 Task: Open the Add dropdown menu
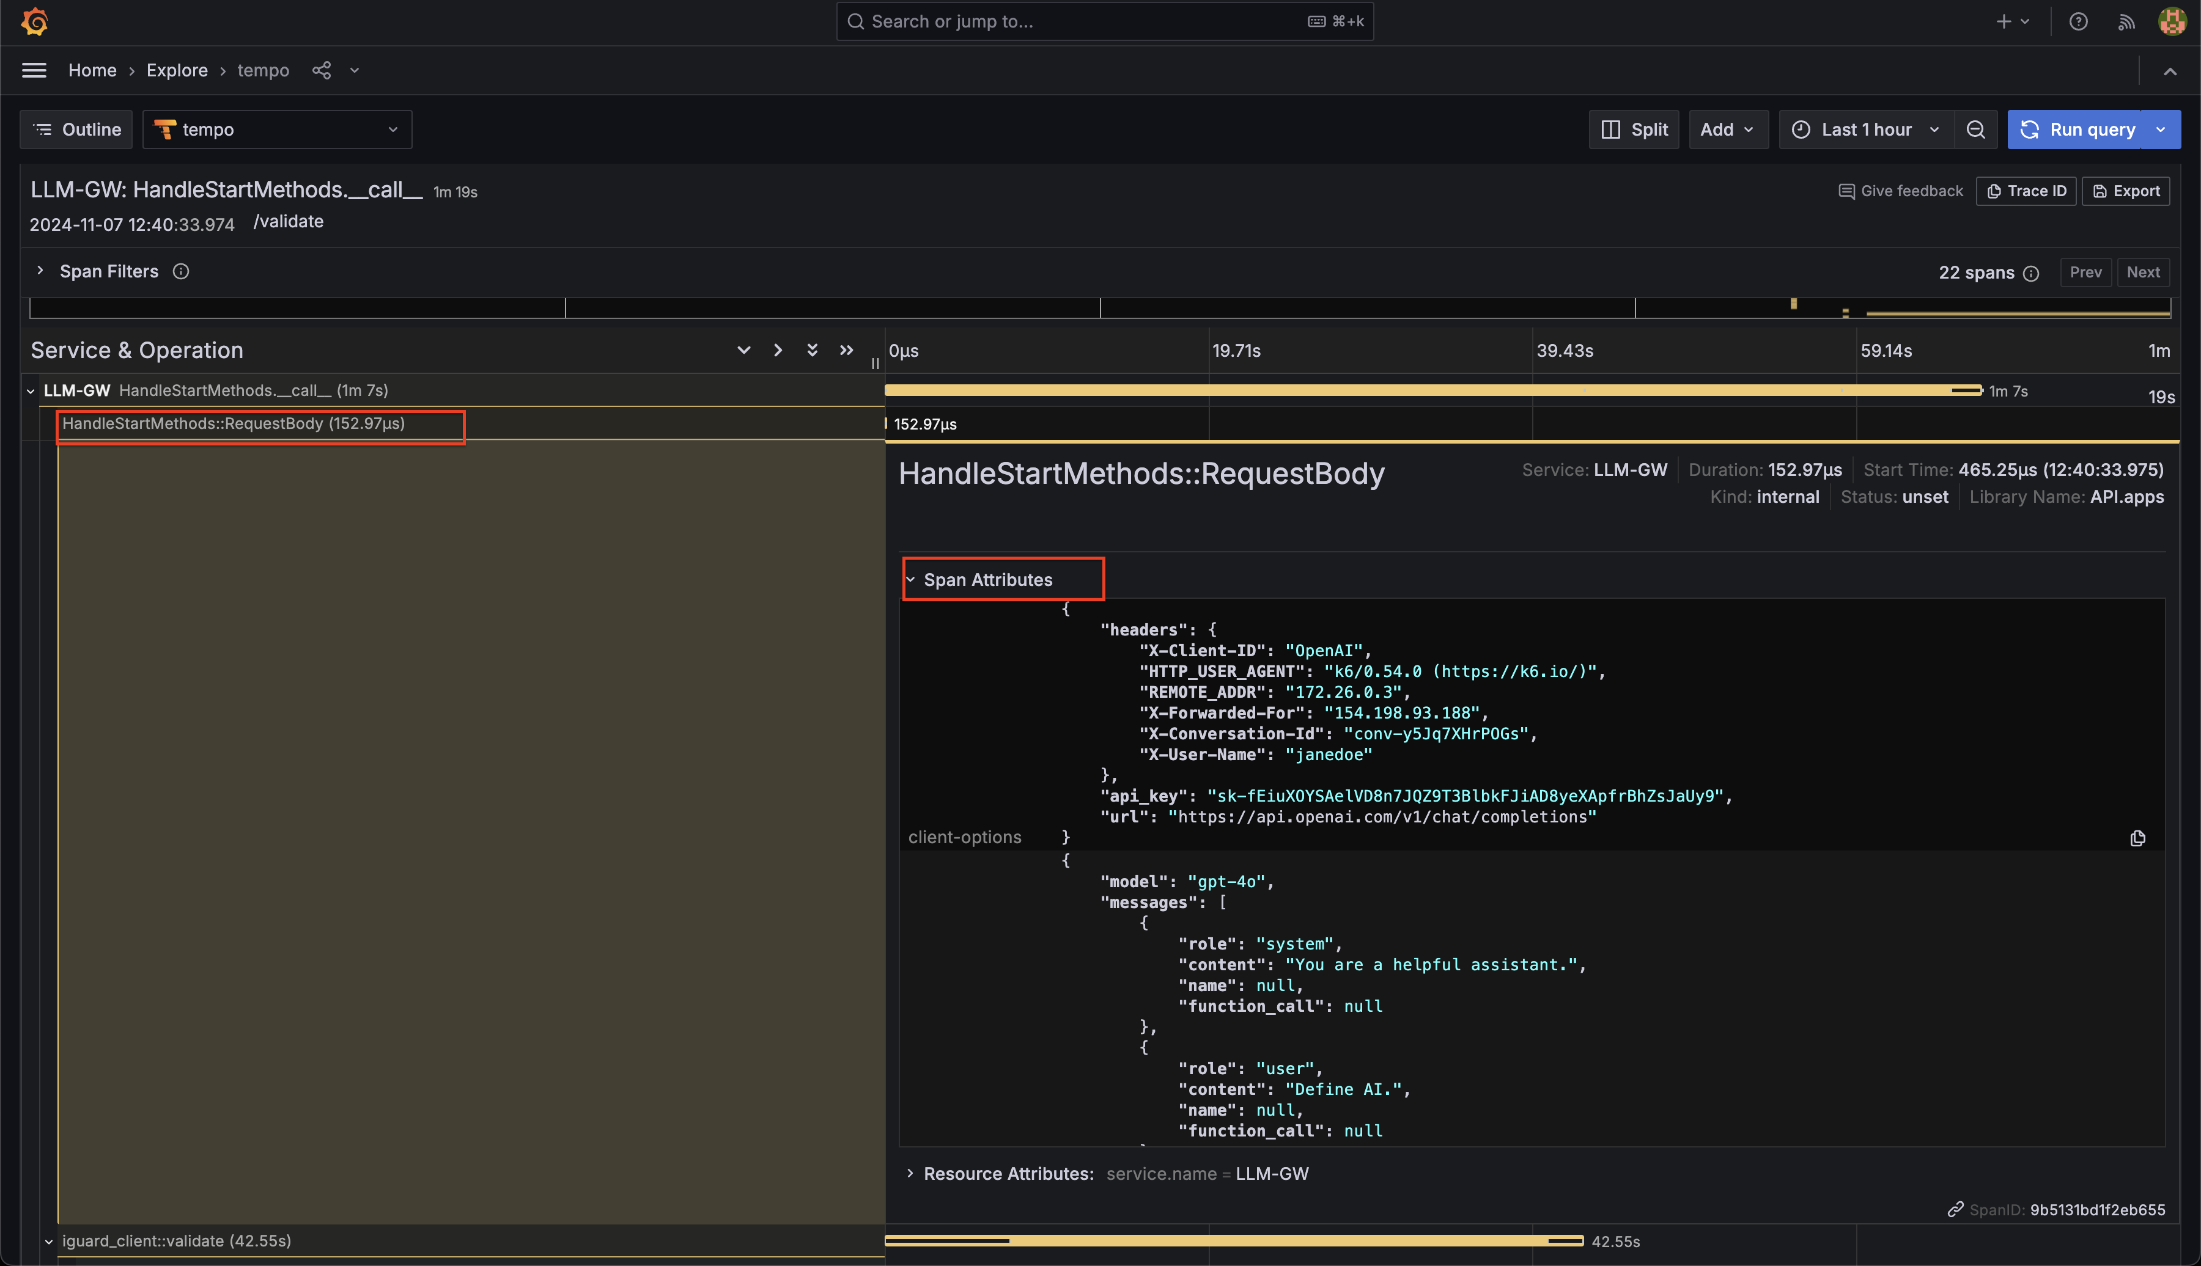(x=1727, y=130)
